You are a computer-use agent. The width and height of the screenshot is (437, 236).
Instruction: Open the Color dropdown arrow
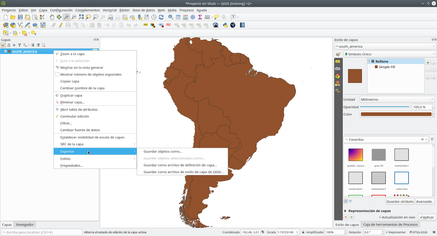[434, 114]
